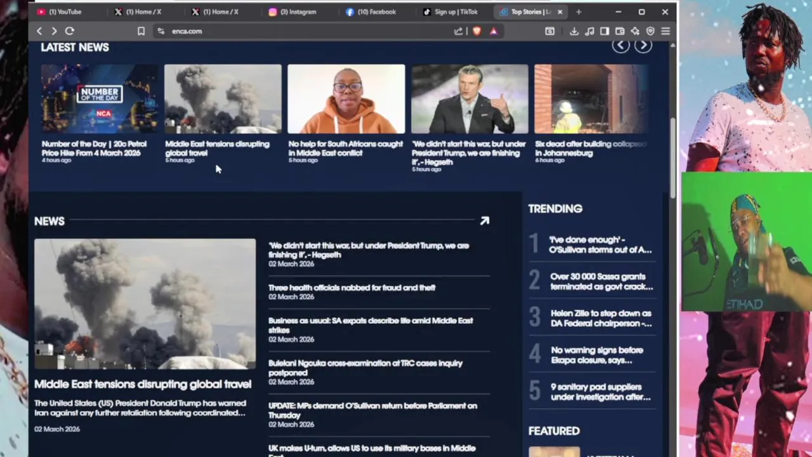The image size is (812, 457).
Task: Click the FEATURED heading
Action: (554, 431)
